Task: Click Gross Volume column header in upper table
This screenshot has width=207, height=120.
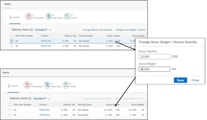Action: [114, 36]
